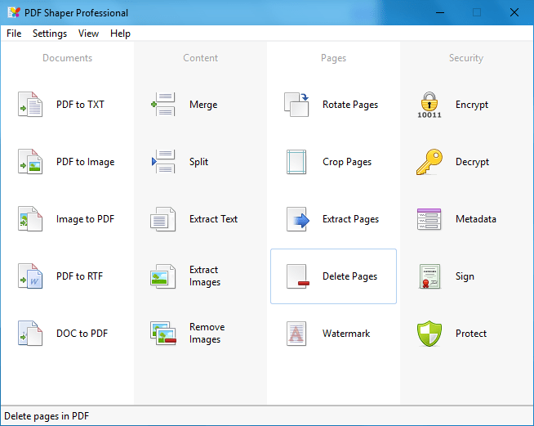Open the Metadata label

(x=476, y=219)
